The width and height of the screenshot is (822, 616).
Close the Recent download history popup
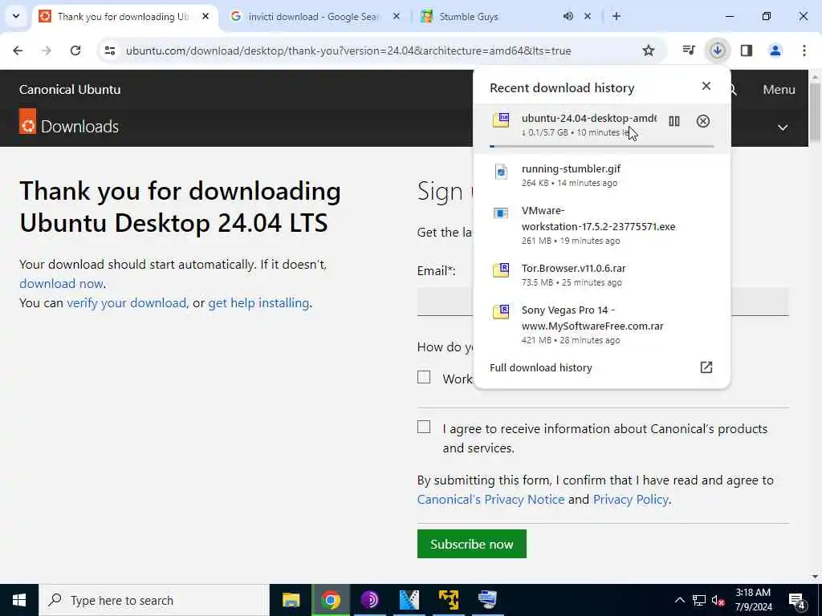click(706, 86)
